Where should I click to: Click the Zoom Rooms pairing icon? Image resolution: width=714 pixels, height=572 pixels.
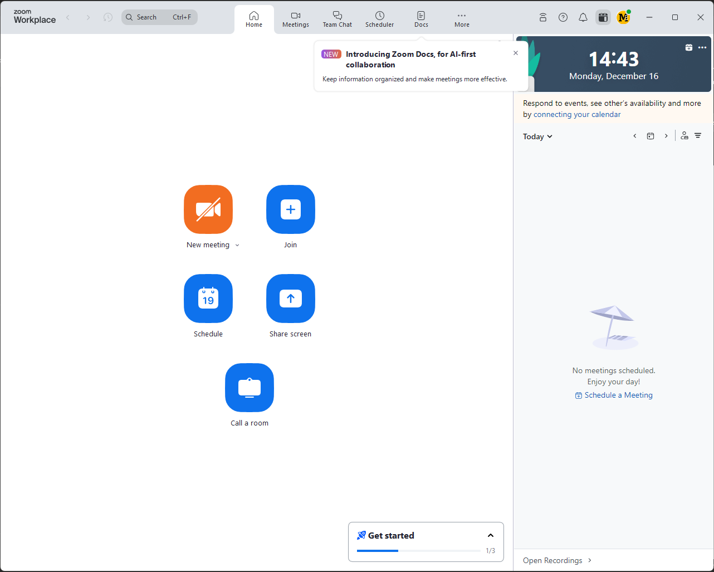point(543,17)
